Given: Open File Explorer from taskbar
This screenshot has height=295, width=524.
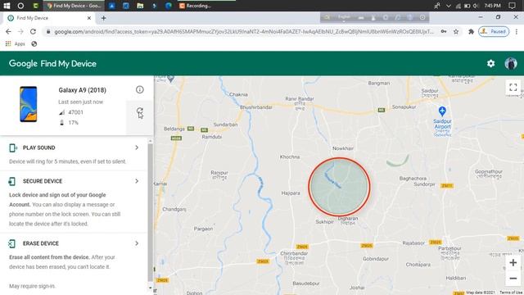Looking at the screenshot, I should coord(140,6).
